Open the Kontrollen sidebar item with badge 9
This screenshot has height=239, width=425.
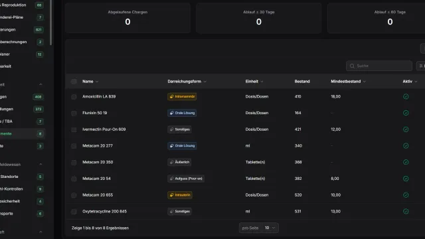coord(22,189)
